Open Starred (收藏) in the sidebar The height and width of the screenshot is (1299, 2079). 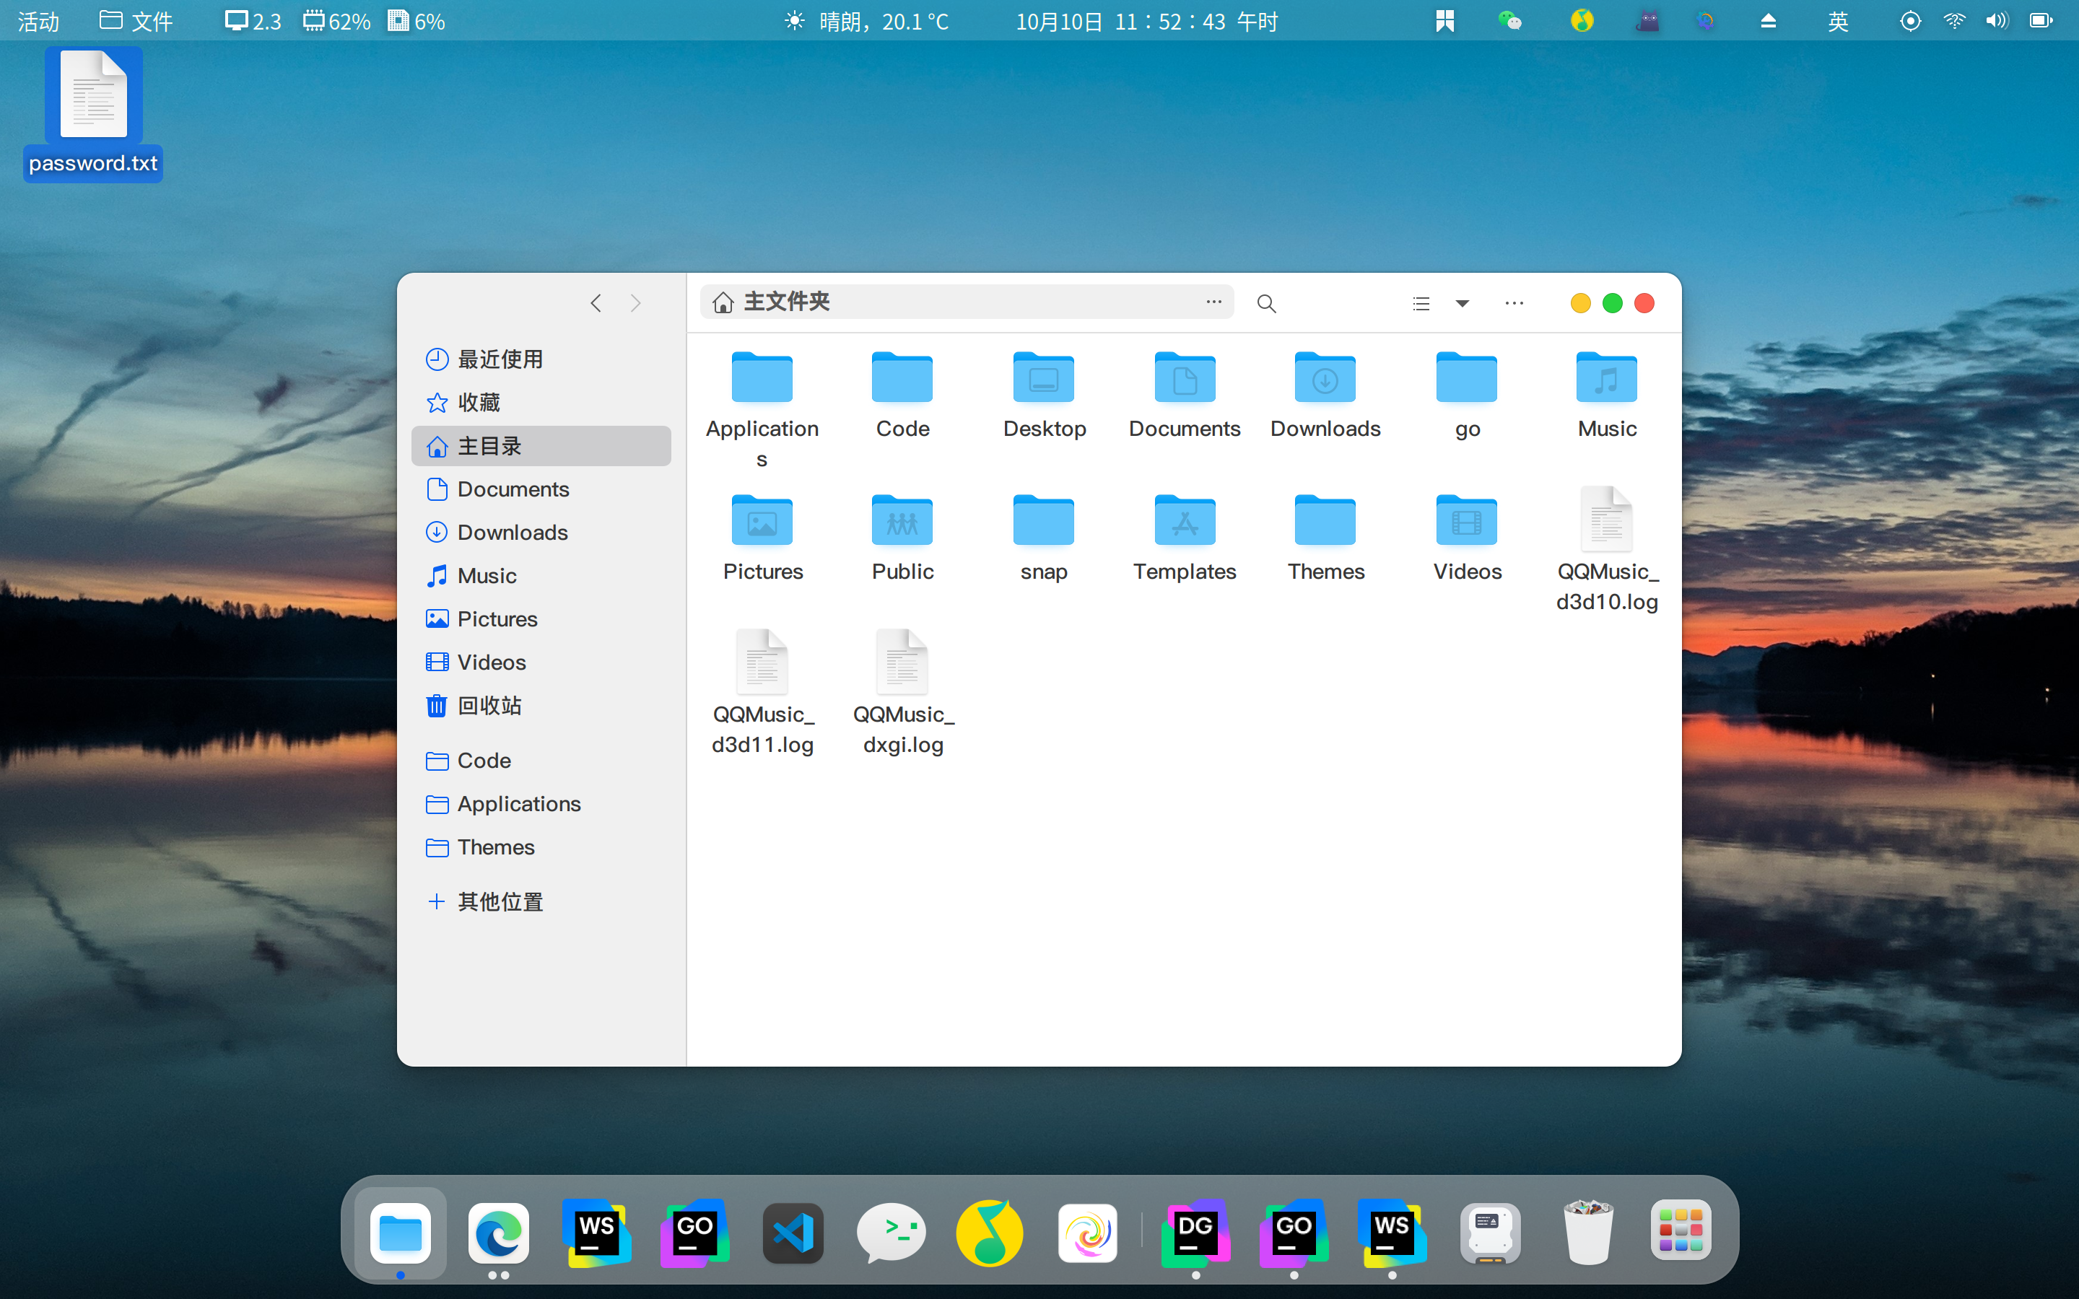click(x=478, y=402)
